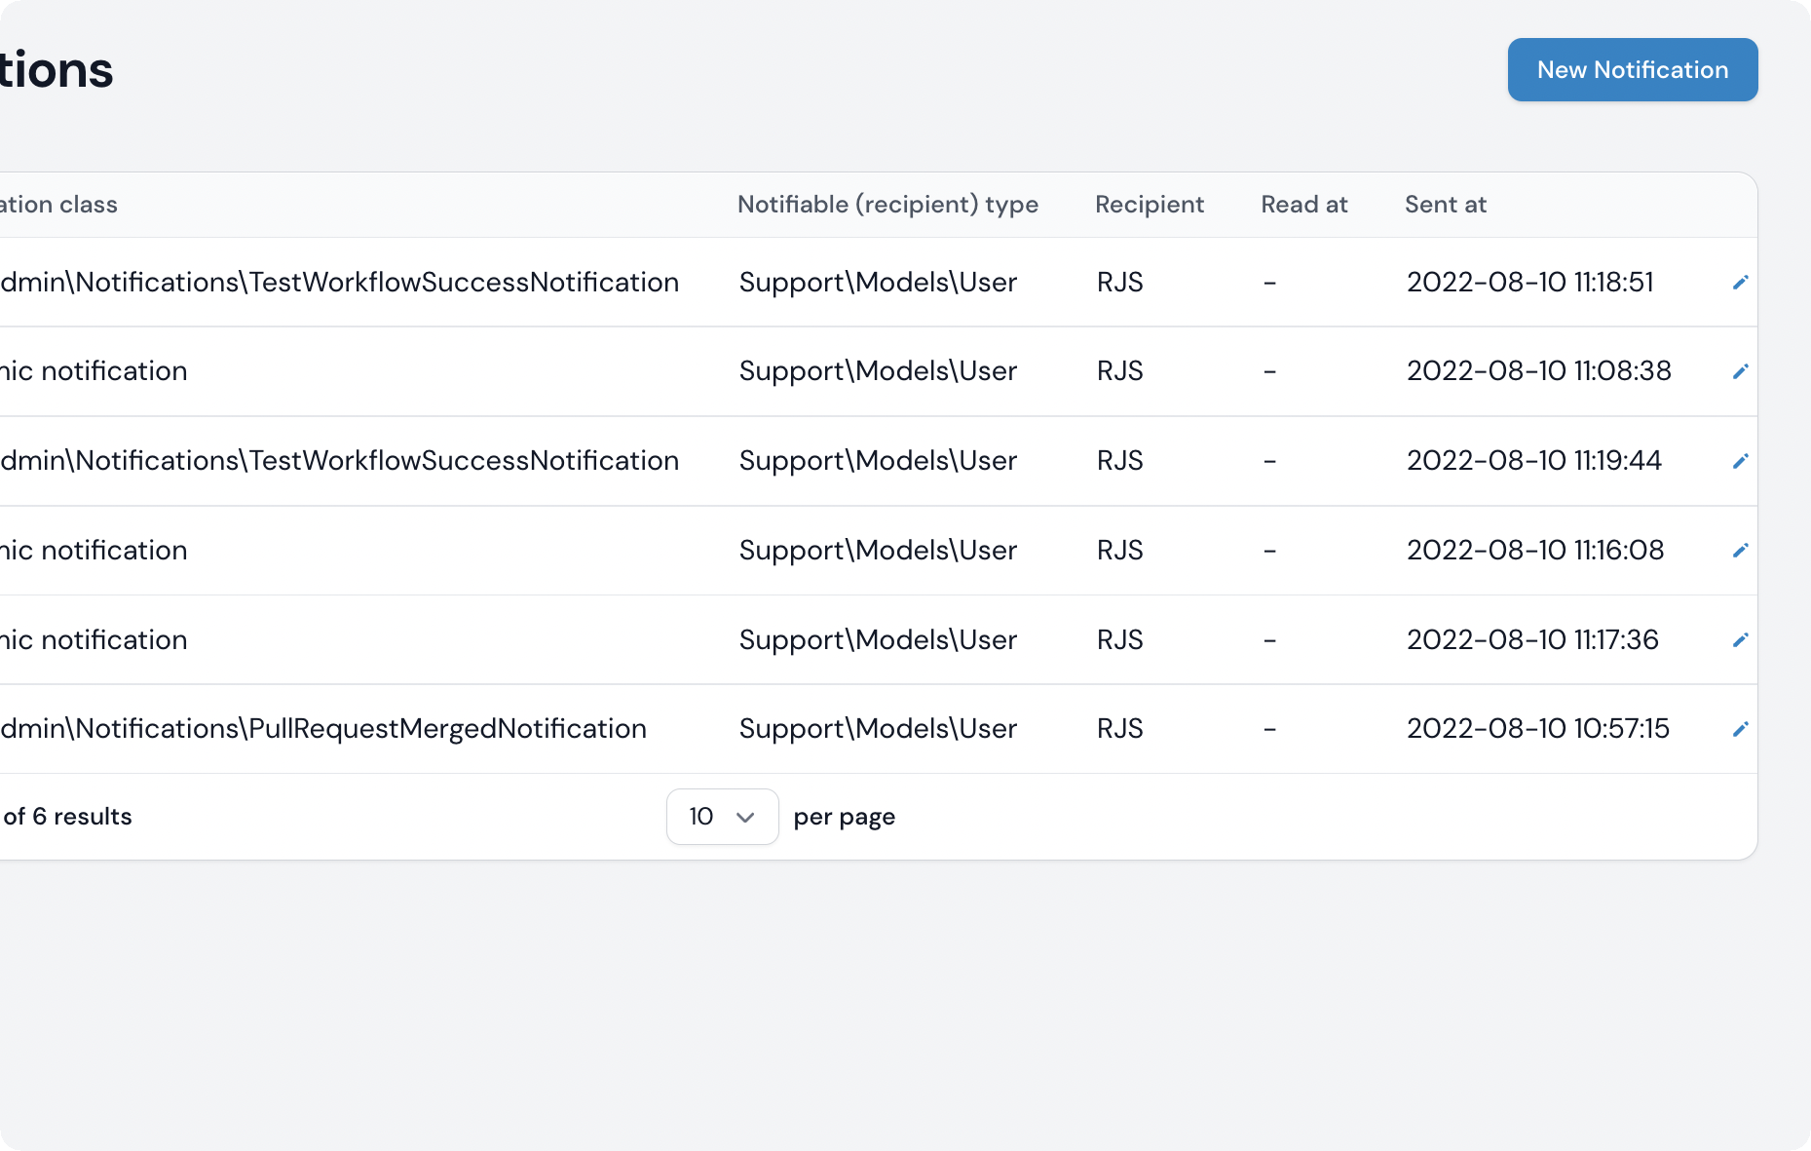Viewport: 1811px width, 1151px height.
Task: Click edit pencil on 11:17:36 row
Action: (1741, 640)
